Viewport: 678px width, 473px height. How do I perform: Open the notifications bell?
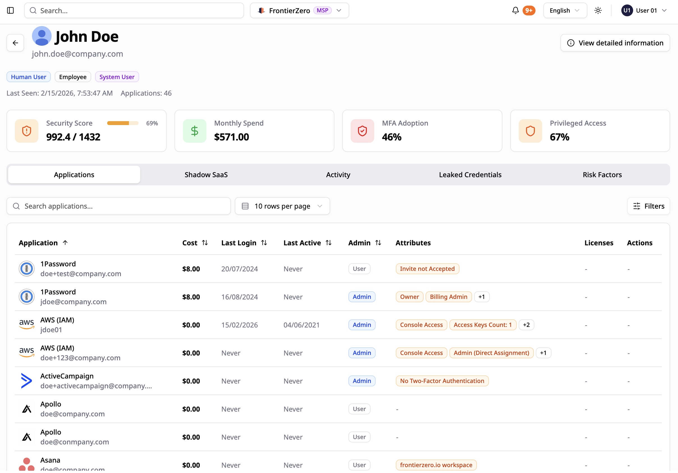[515, 11]
